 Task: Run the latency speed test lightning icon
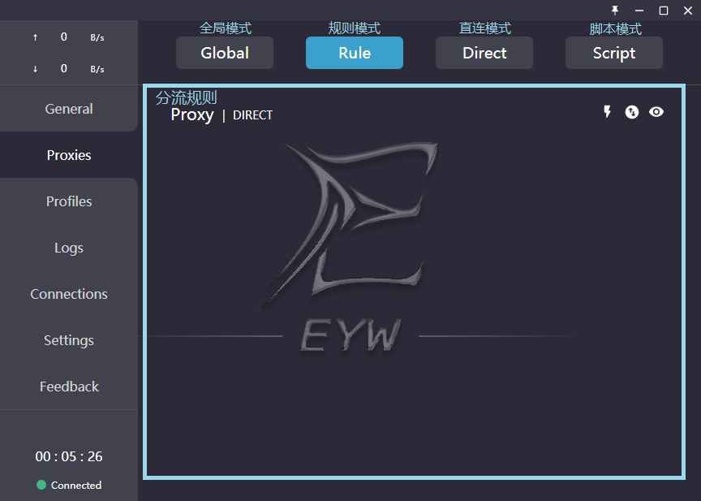(x=607, y=112)
